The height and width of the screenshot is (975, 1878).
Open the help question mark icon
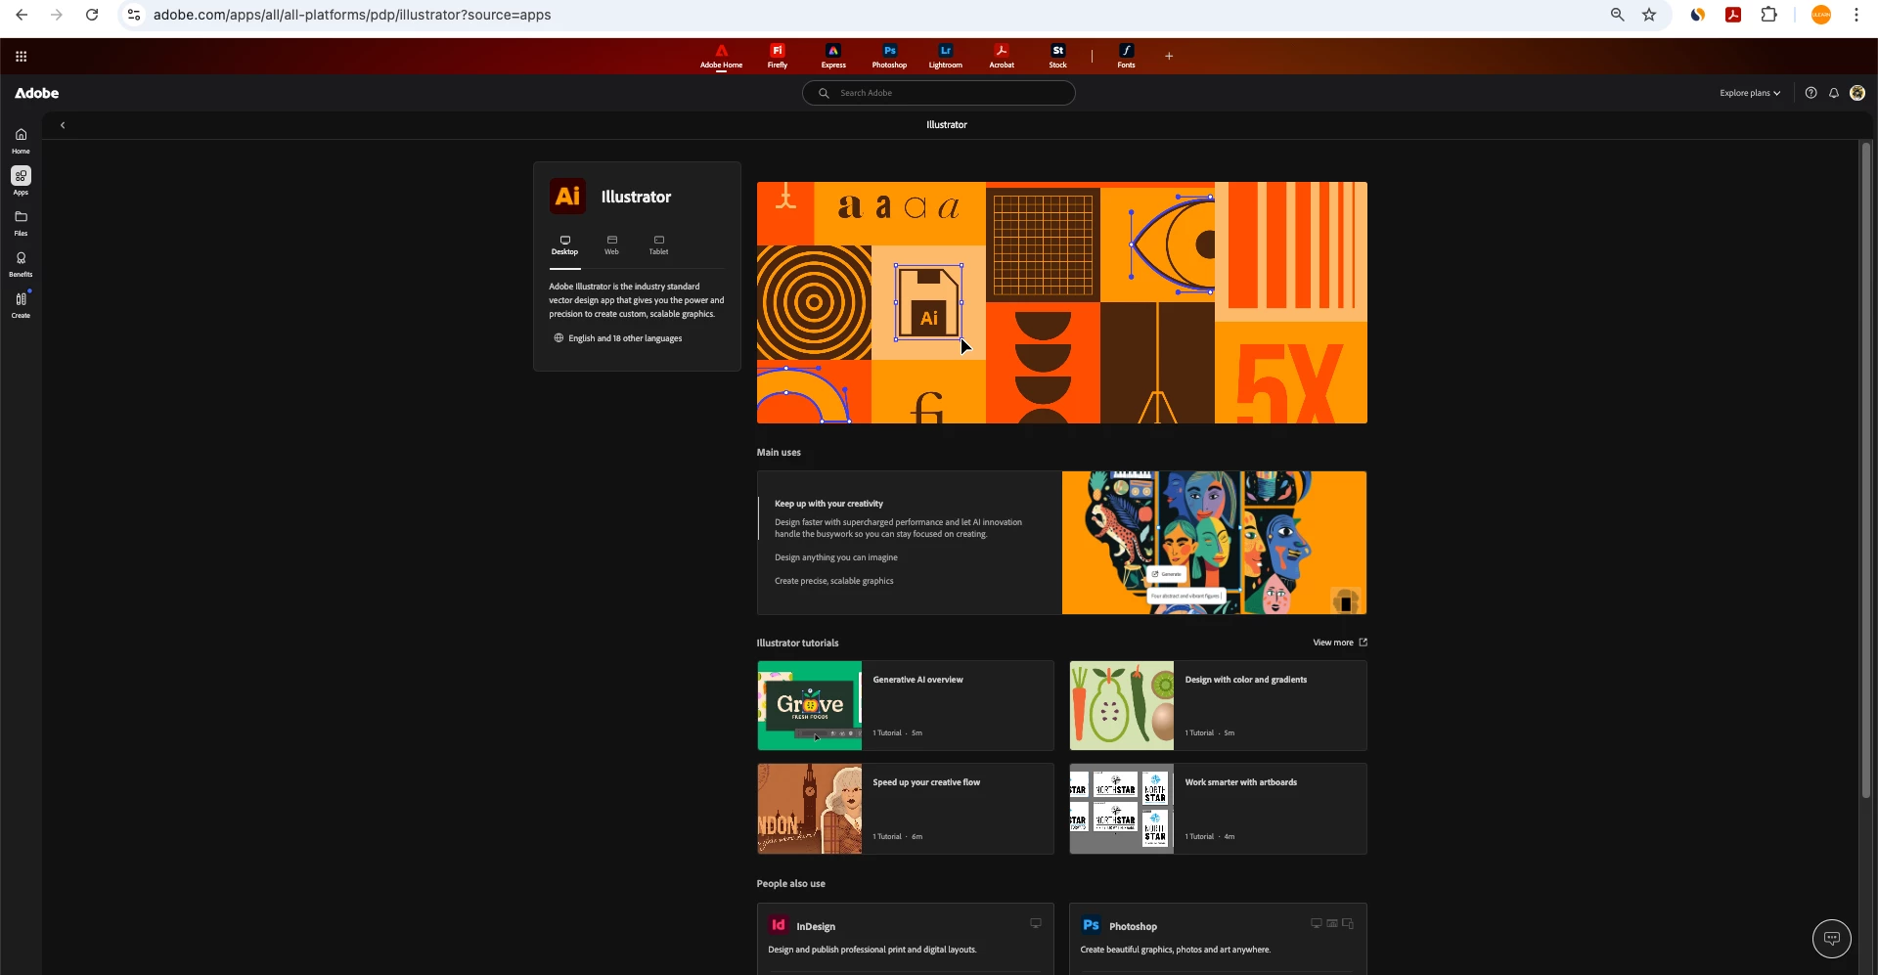1811,93
